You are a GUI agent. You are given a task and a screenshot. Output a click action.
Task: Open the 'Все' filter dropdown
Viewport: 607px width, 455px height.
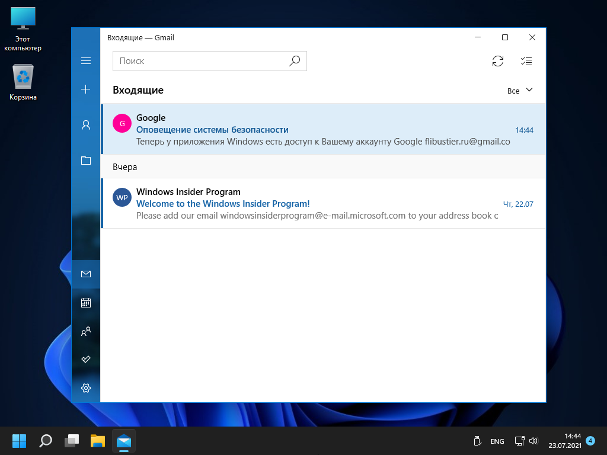520,91
